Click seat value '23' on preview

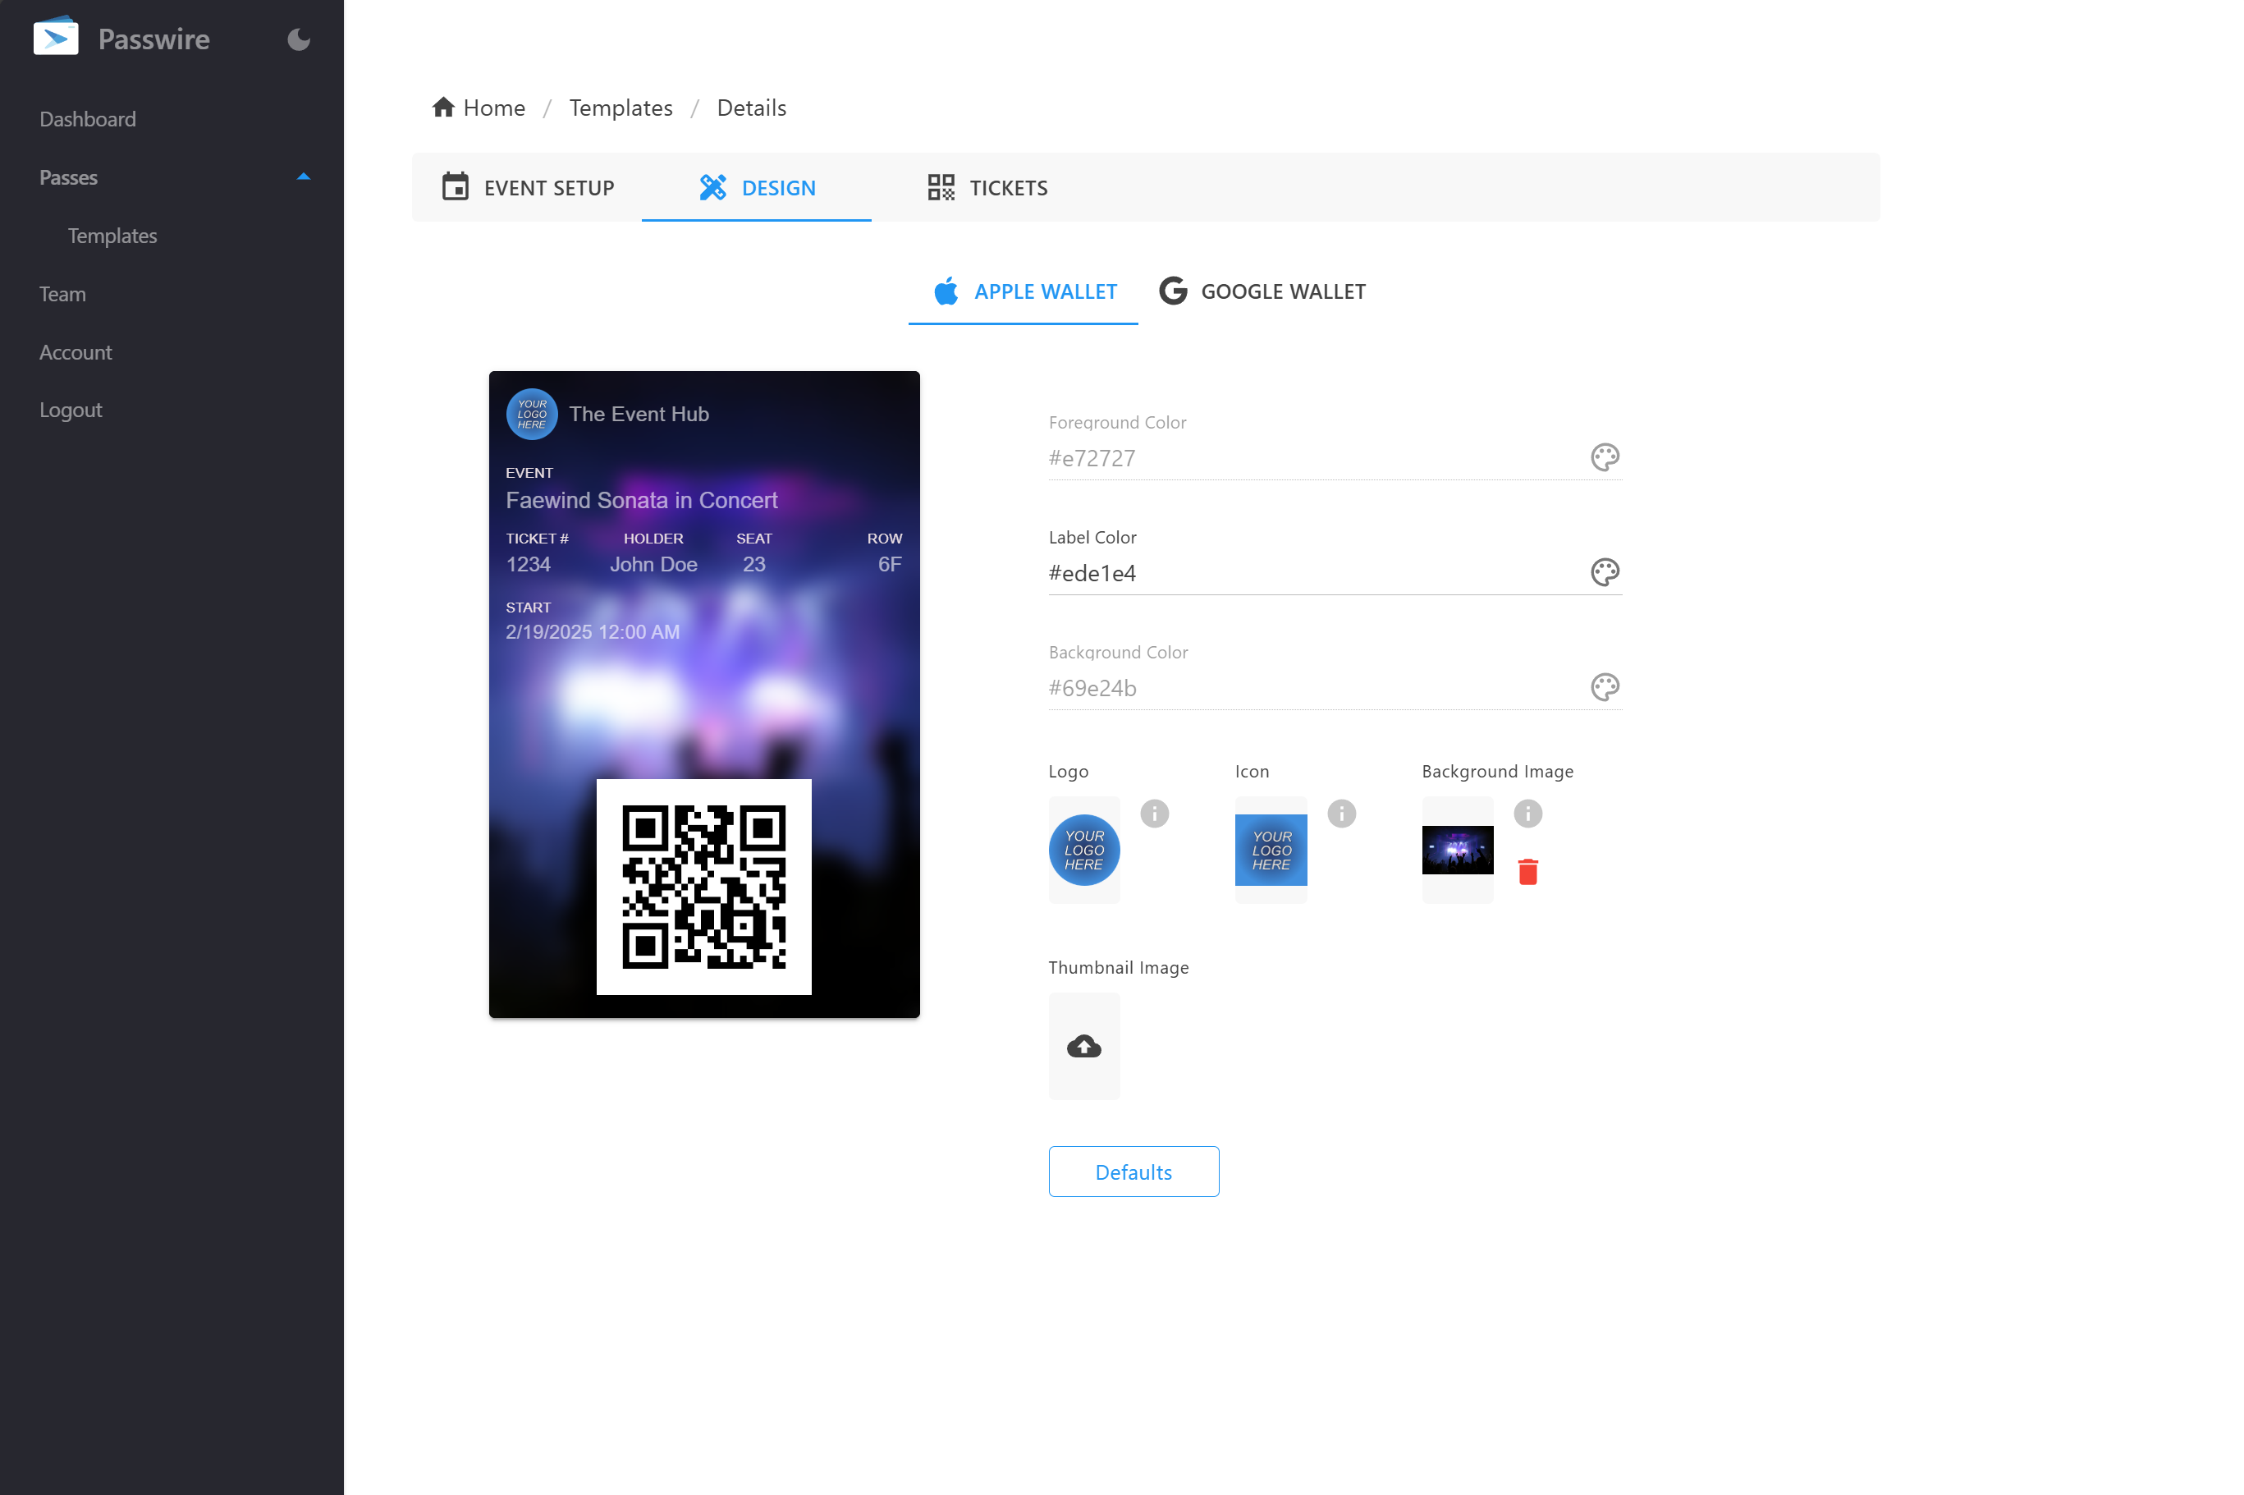click(754, 565)
